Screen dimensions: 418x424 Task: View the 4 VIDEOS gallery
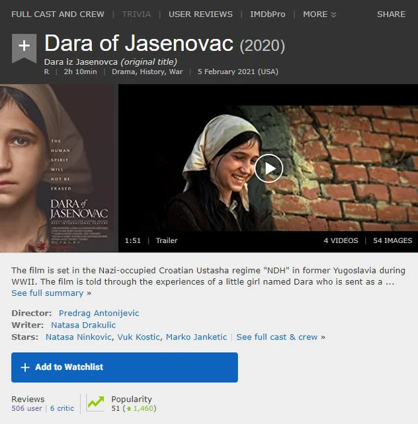341,240
